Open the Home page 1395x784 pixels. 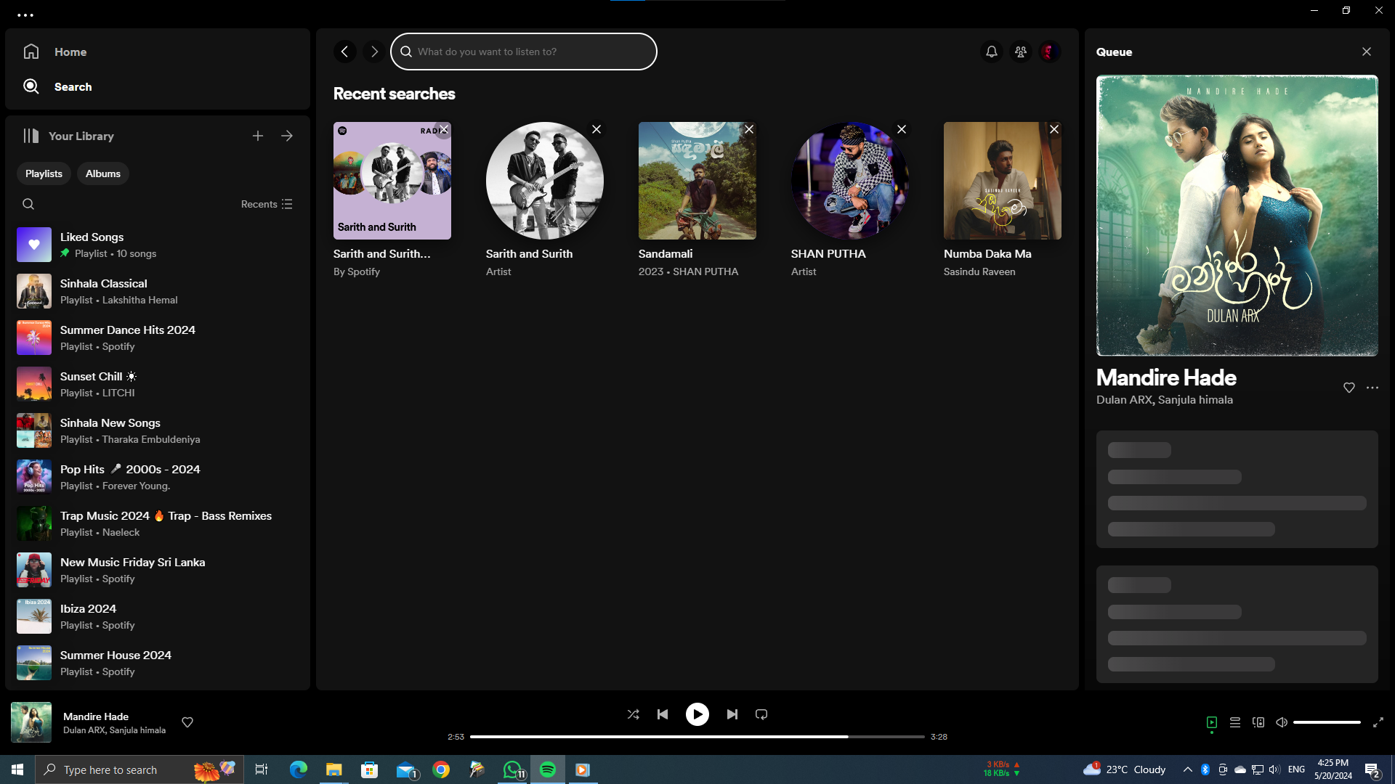(55, 52)
